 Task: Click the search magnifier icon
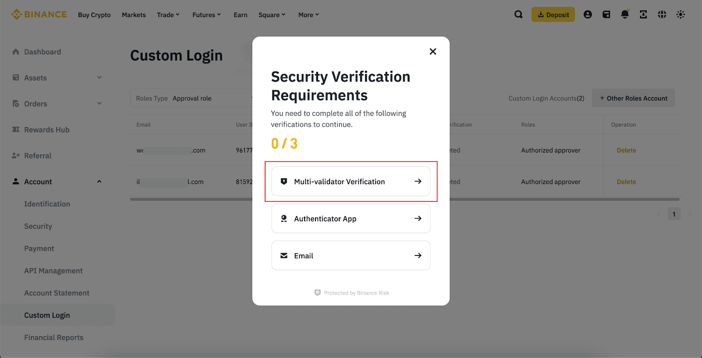click(518, 14)
